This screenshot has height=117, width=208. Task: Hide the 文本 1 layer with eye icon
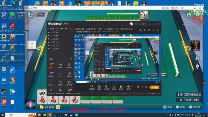coord(49,42)
